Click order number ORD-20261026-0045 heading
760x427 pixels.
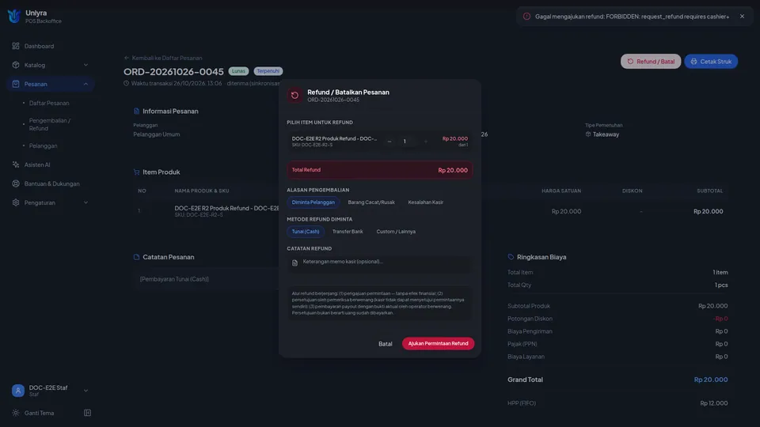[173, 72]
